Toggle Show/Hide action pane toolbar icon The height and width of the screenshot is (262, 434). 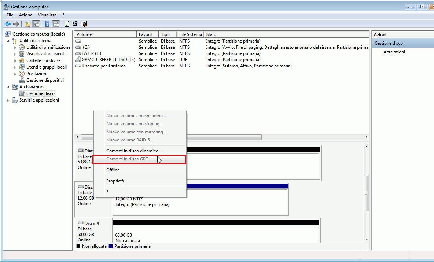(56, 24)
